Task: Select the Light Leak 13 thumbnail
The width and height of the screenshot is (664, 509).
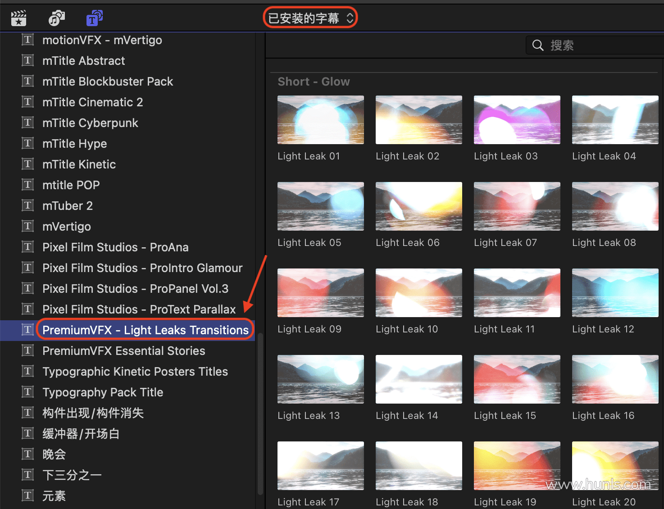Action: pos(321,379)
